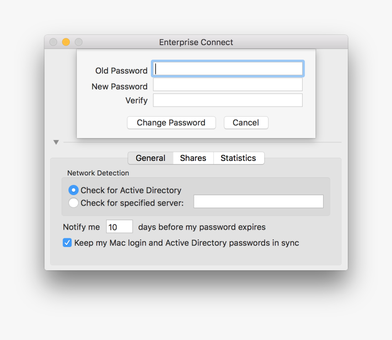Click the red close window button
Viewport: 392px width, 340px height.
pos(53,41)
